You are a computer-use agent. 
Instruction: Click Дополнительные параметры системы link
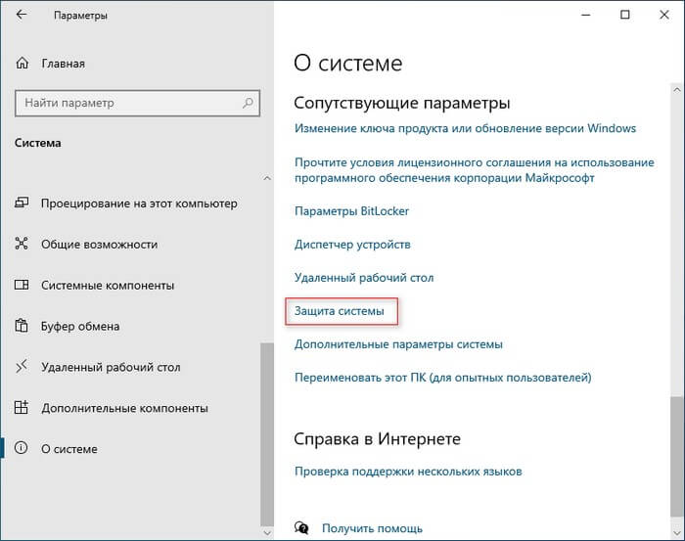(x=398, y=344)
